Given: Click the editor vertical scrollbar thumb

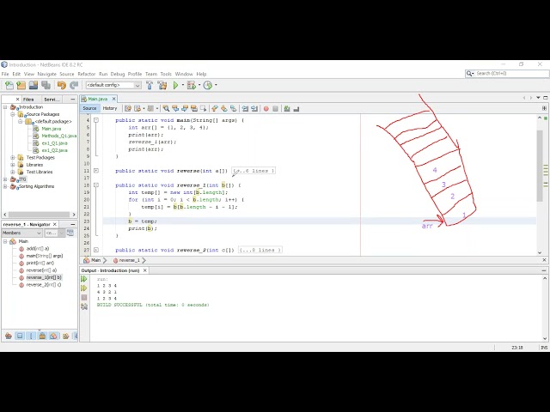Looking at the screenshot, I should (540, 166).
